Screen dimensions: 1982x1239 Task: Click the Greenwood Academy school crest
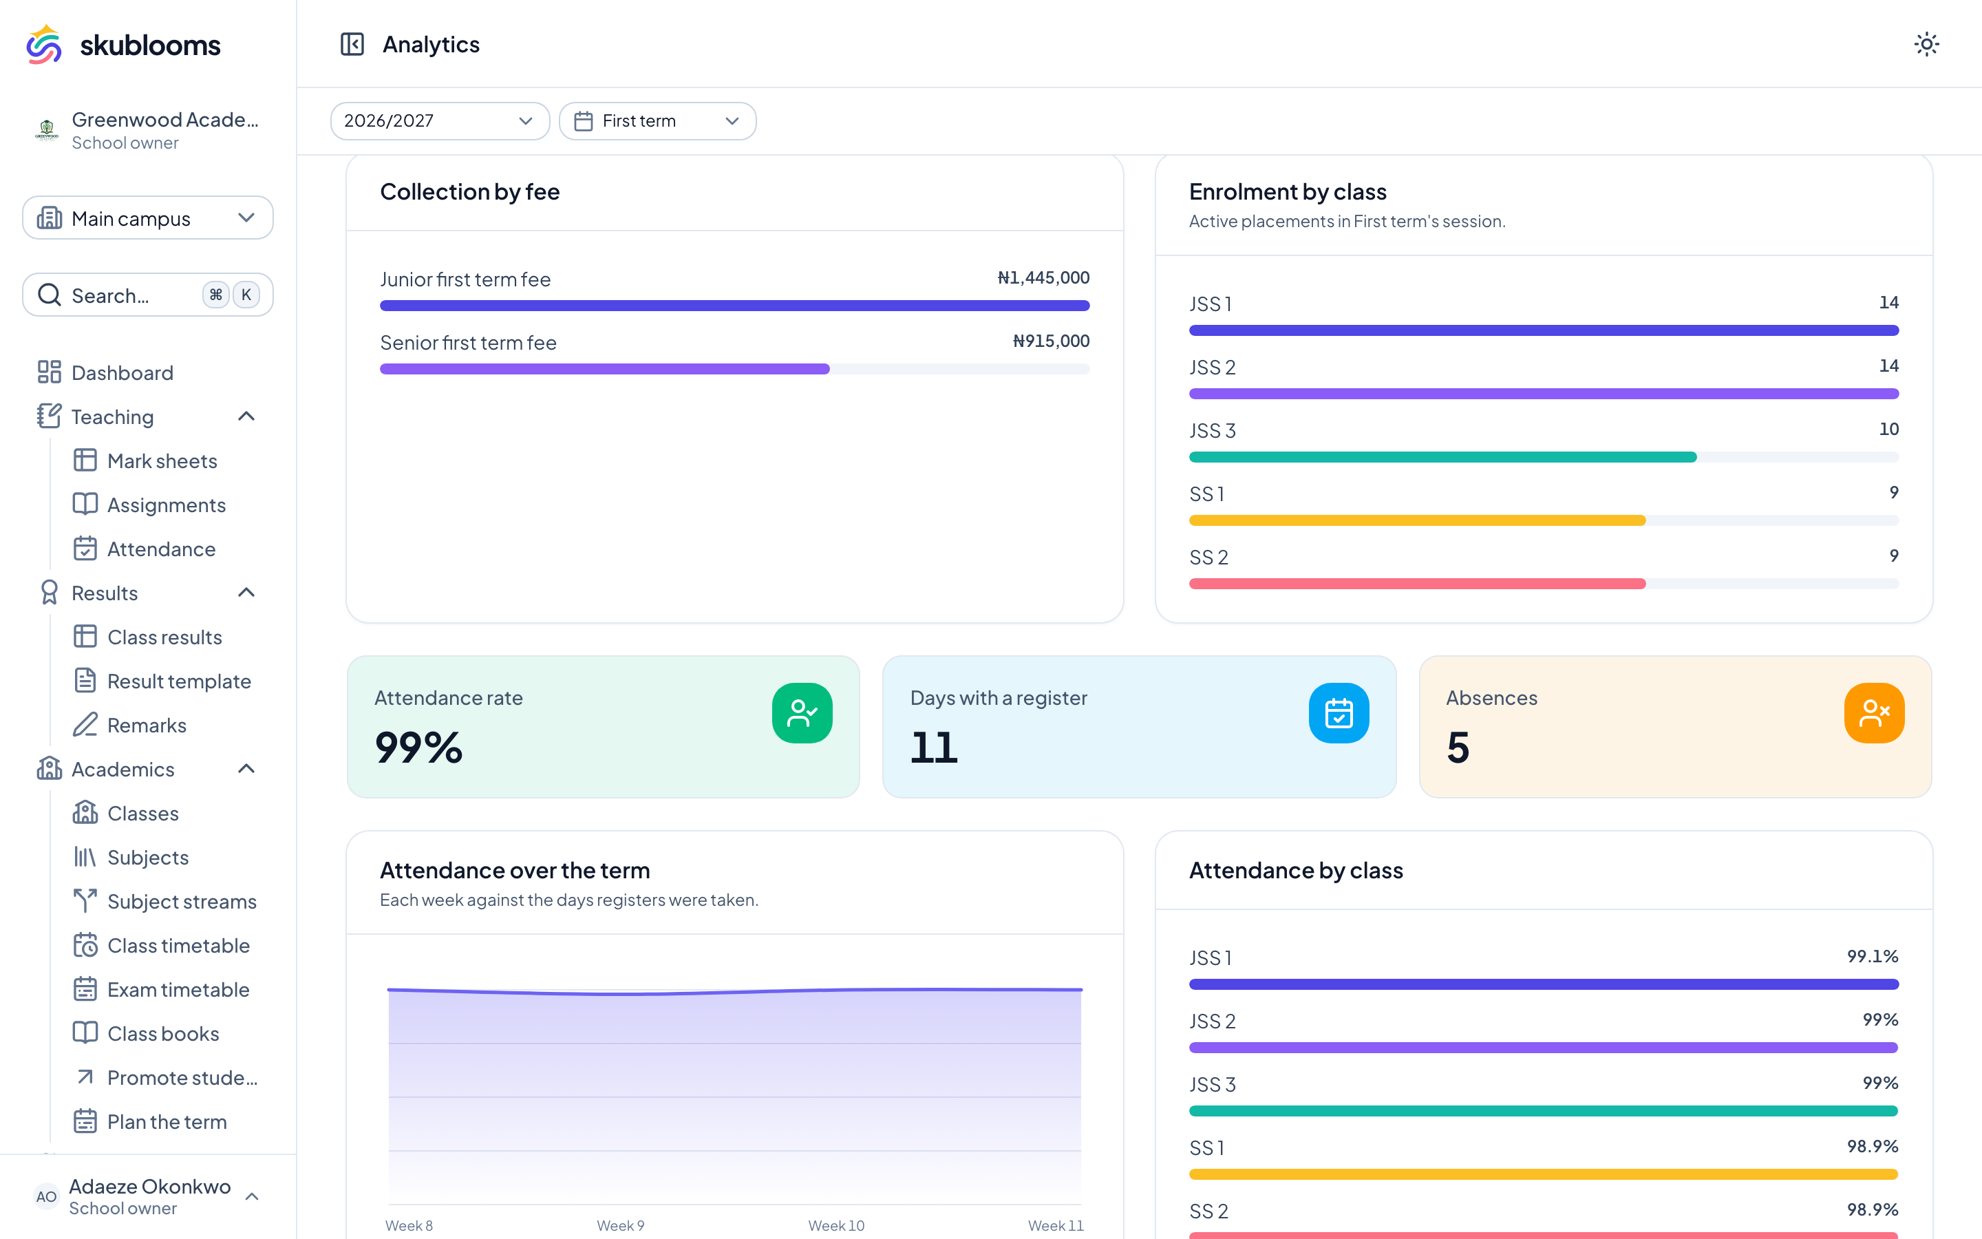coord(47,129)
